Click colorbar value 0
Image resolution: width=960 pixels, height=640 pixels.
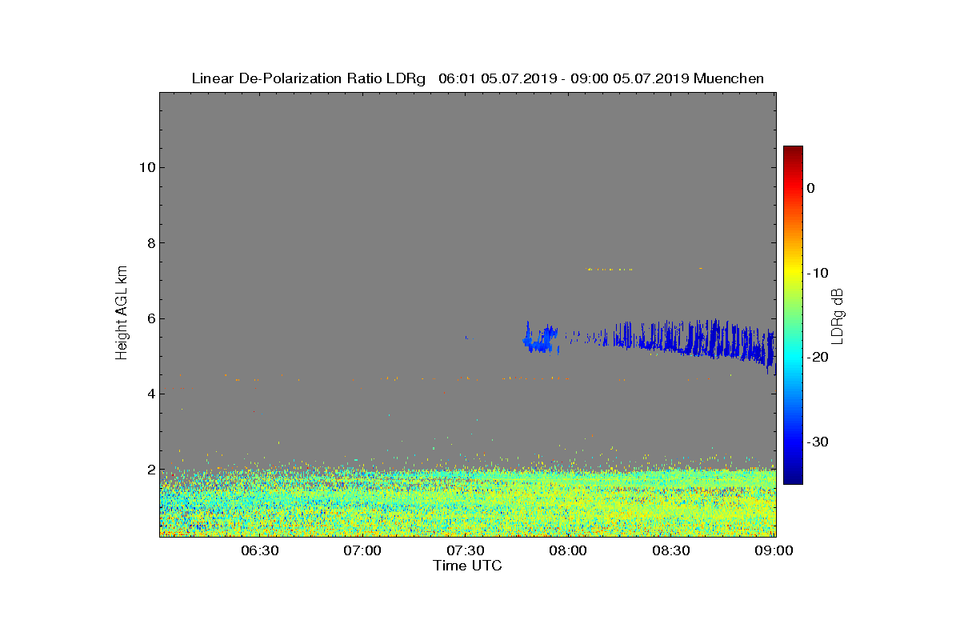click(x=810, y=188)
